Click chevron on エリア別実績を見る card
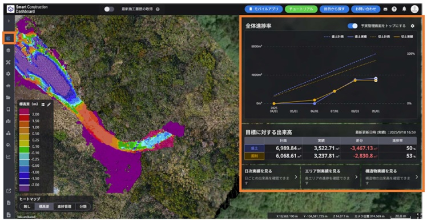 point(356,177)
